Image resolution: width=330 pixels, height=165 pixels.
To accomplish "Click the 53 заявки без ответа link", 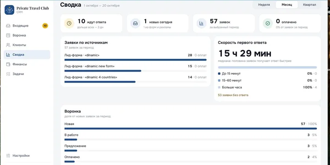I will coord(233,95).
